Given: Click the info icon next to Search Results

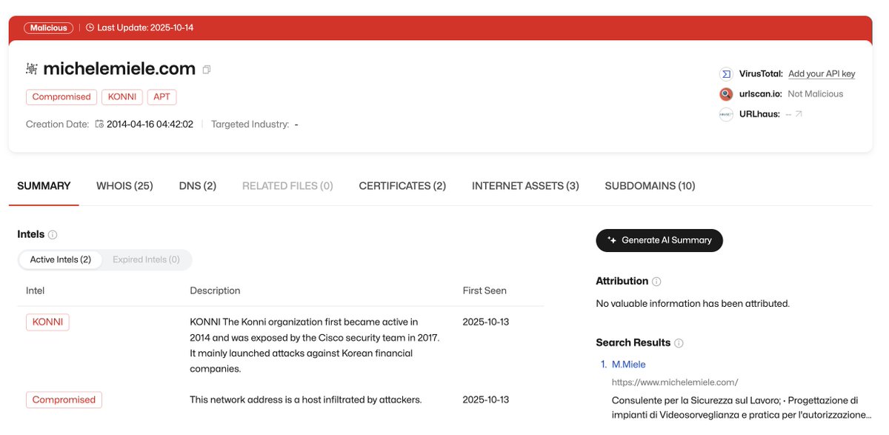Looking at the screenshot, I should pyautogui.click(x=679, y=343).
